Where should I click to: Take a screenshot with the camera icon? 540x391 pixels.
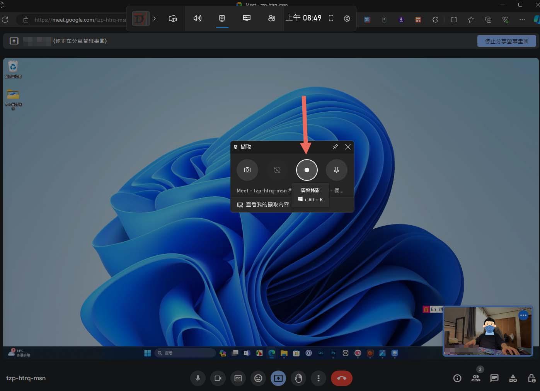point(247,170)
